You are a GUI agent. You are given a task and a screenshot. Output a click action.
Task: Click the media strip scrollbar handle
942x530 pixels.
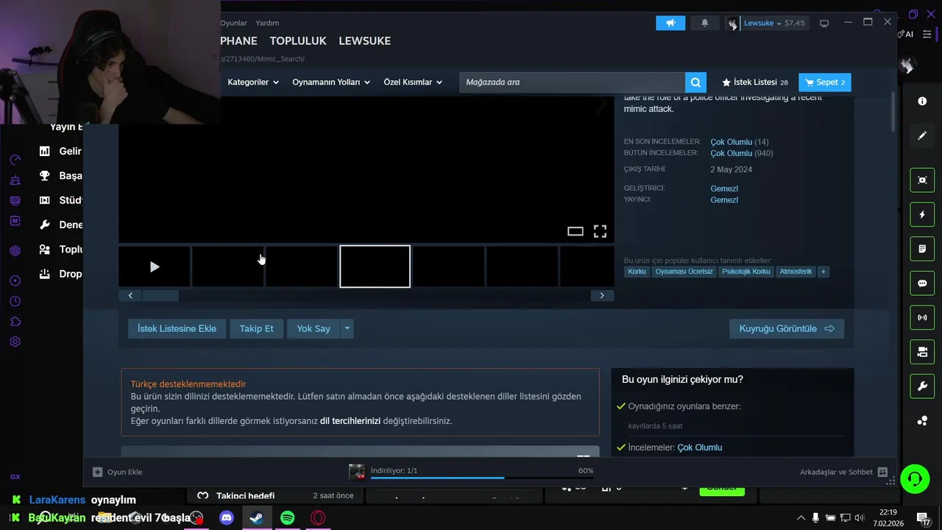(x=160, y=295)
